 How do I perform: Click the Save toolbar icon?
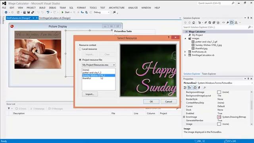click(x=29, y=12)
